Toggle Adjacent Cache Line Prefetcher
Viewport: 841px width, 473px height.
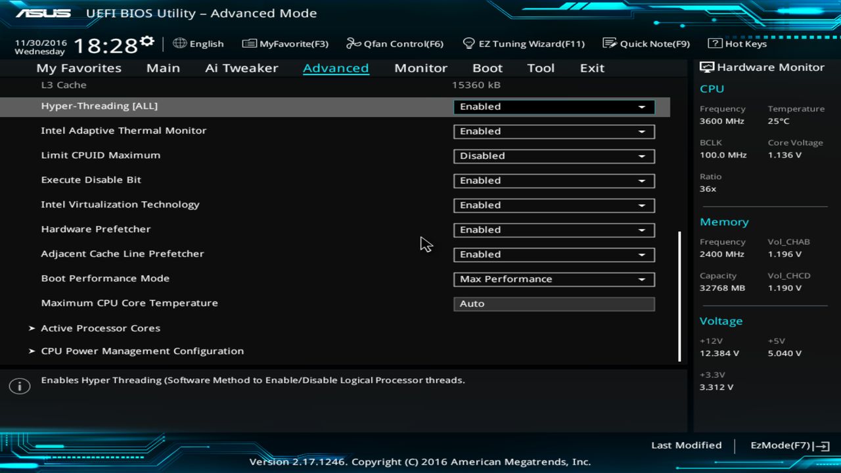553,254
